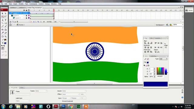Screen dimensions: 194x109
Task: Select the Rectangle tool
Action: [x=5, y=23]
